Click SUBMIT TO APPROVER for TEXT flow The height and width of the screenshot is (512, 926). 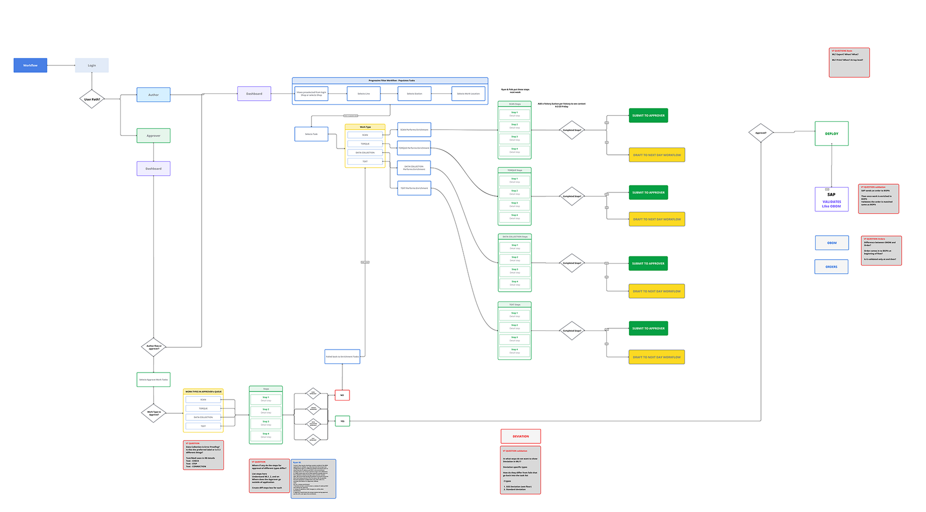[x=648, y=328]
